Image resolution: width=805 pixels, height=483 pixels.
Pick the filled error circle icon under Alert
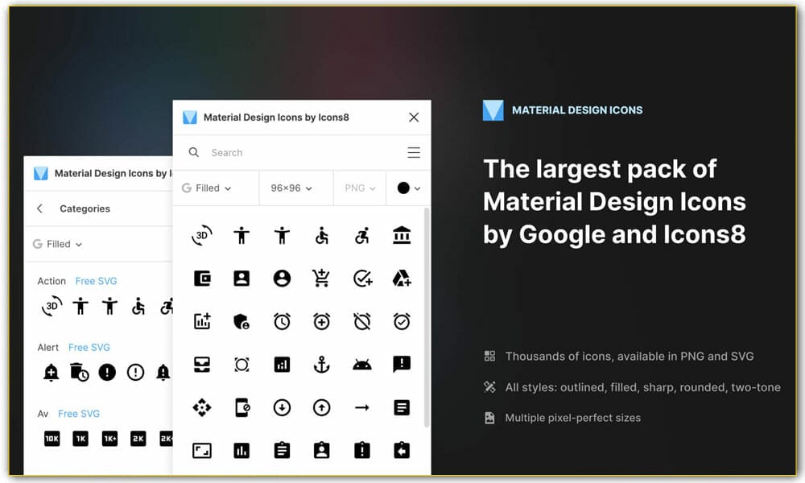pyautogui.click(x=107, y=372)
